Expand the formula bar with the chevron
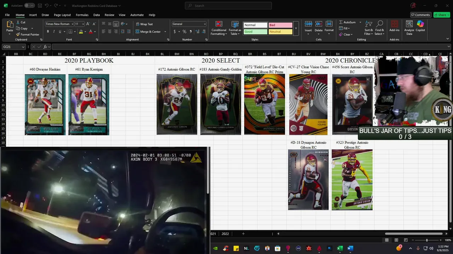The width and height of the screenshot is (453, 254). [x=449, y=47]
